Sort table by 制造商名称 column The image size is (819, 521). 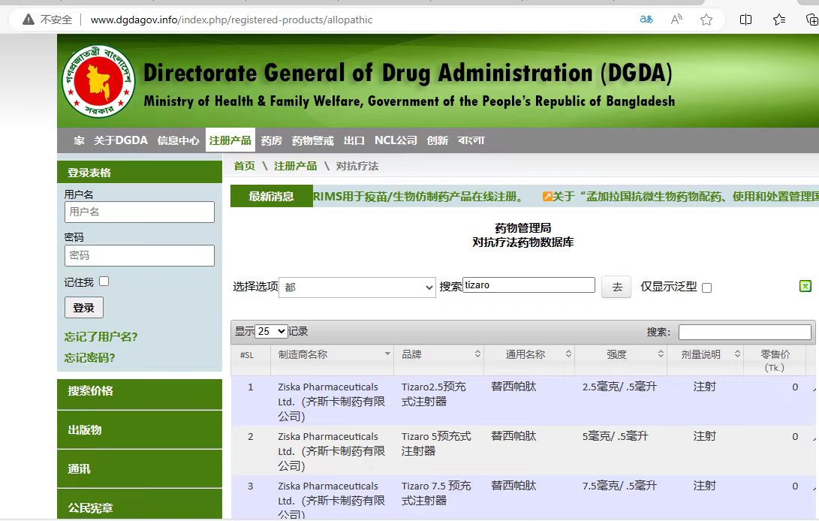point(332,354)
